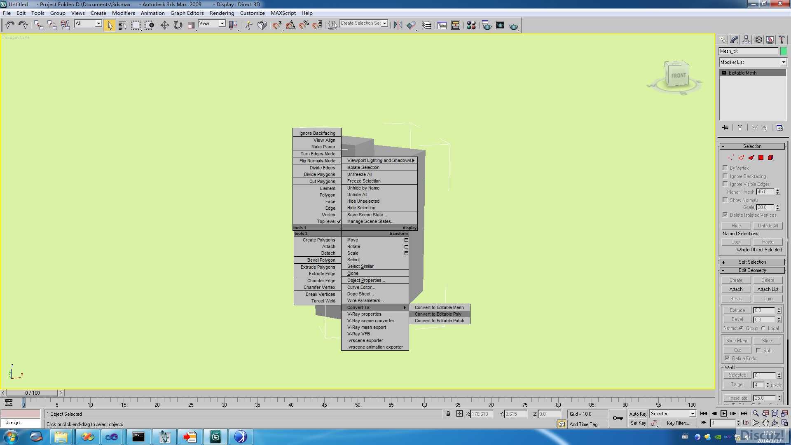Switch to the Create command panel
This screenshot has height=445, width=791.
(x=723, y=40)
